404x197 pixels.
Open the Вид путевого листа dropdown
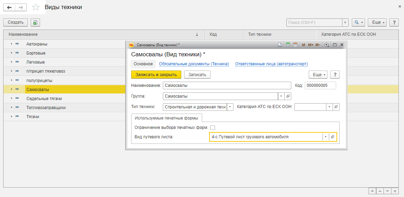[x=326, y=137]
